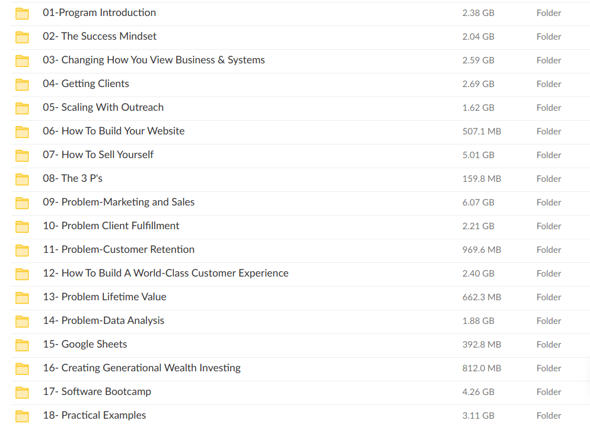
Task: Click the folder icon for 01-Program Introduction
Action: (x=22, y=13)
